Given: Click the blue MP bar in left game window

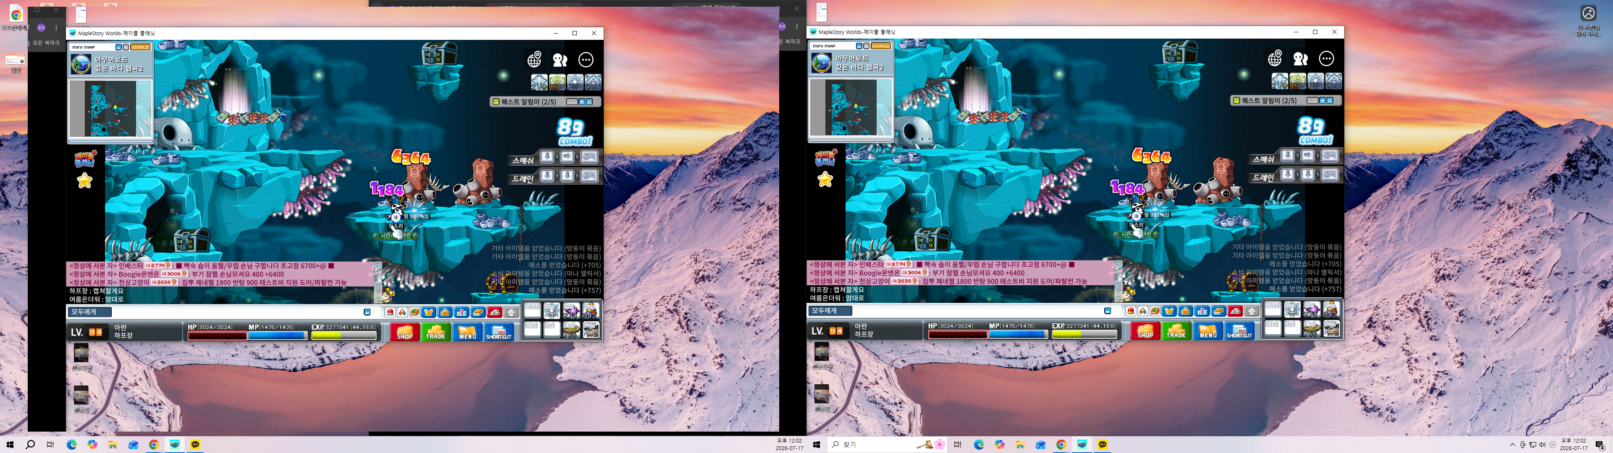Looking at the screenshot, I should tap(278, 336).
